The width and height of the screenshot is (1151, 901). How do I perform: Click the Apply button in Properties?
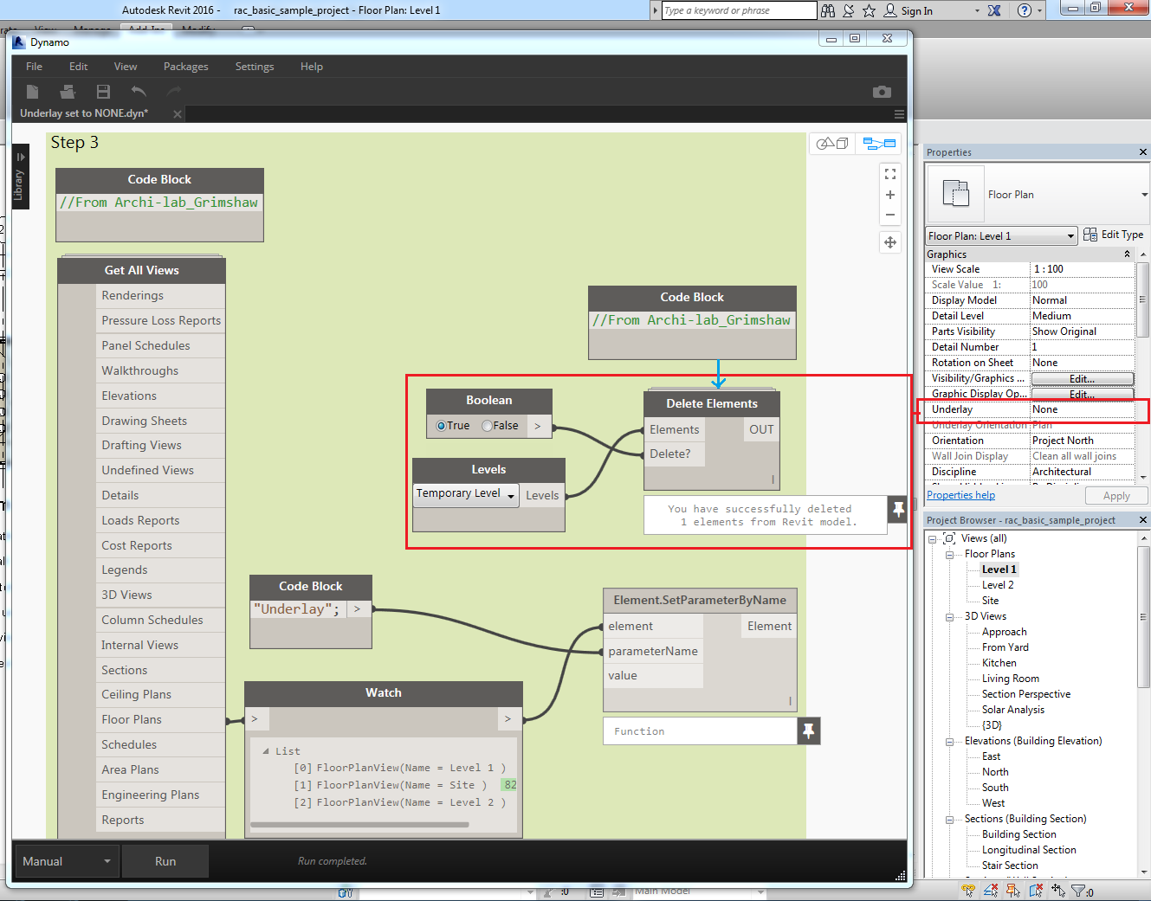[x=1116, y=496]
